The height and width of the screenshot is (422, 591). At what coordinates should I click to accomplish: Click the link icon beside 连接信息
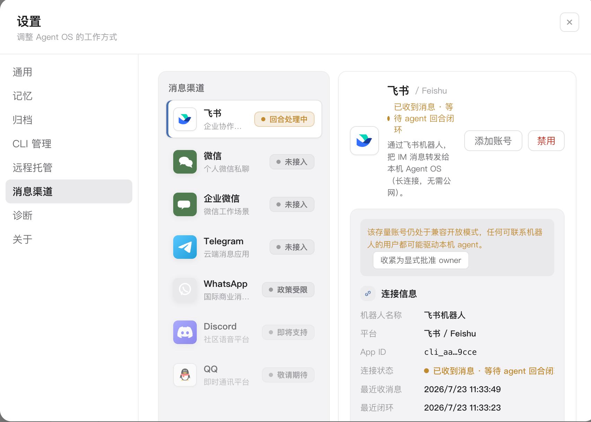pos(368,293)
